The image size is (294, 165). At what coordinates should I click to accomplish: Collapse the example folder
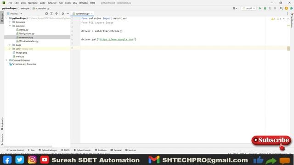[x=10, y=26]
